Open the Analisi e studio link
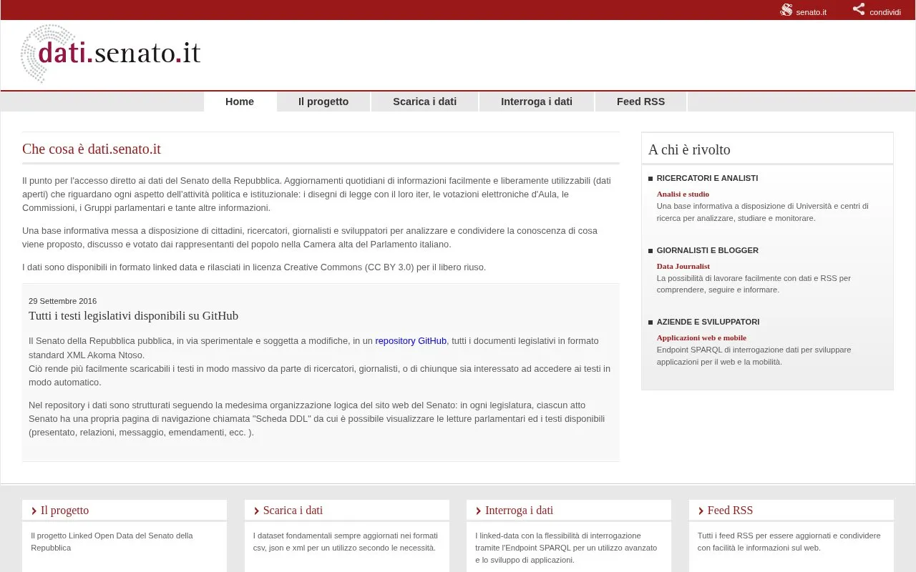The image size is (916, 572). click(x=683, y=194)
